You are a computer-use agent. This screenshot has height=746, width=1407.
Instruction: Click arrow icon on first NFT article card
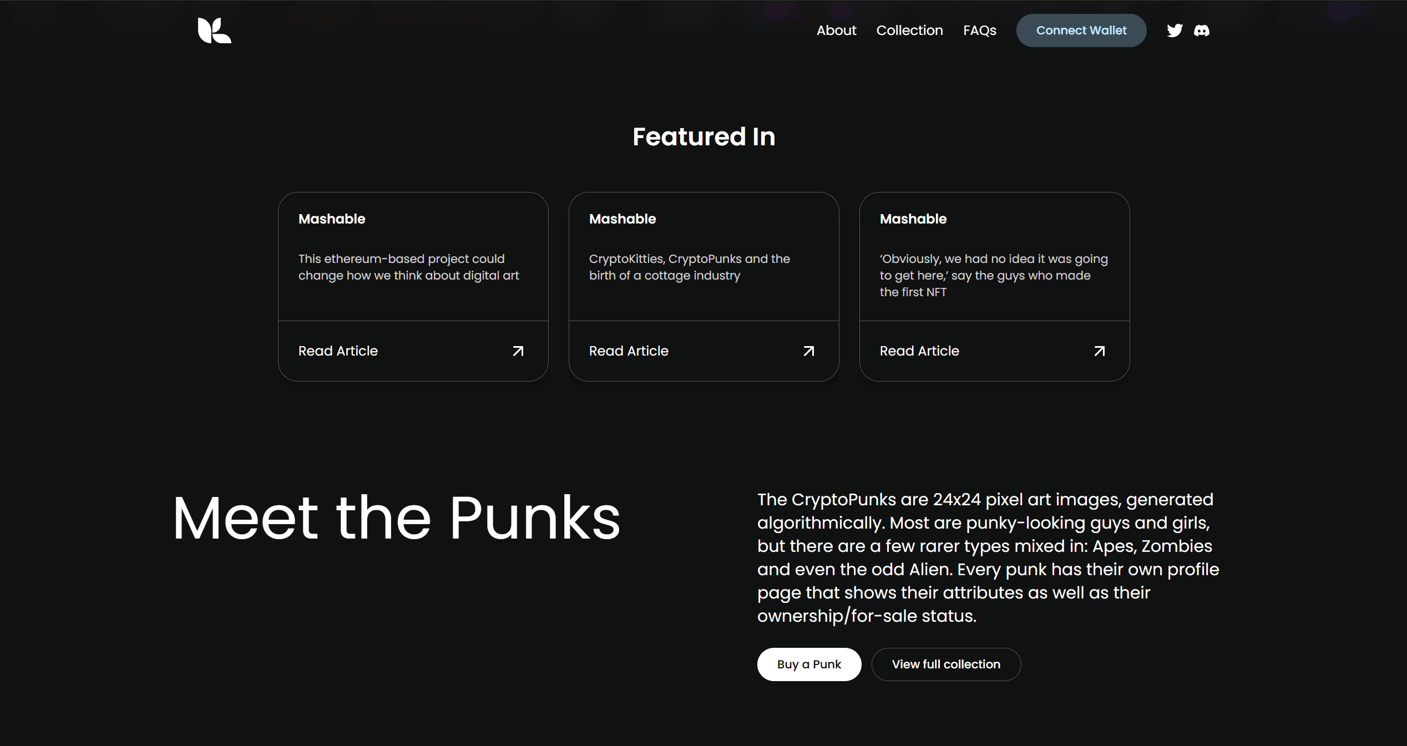(1099, 351)
